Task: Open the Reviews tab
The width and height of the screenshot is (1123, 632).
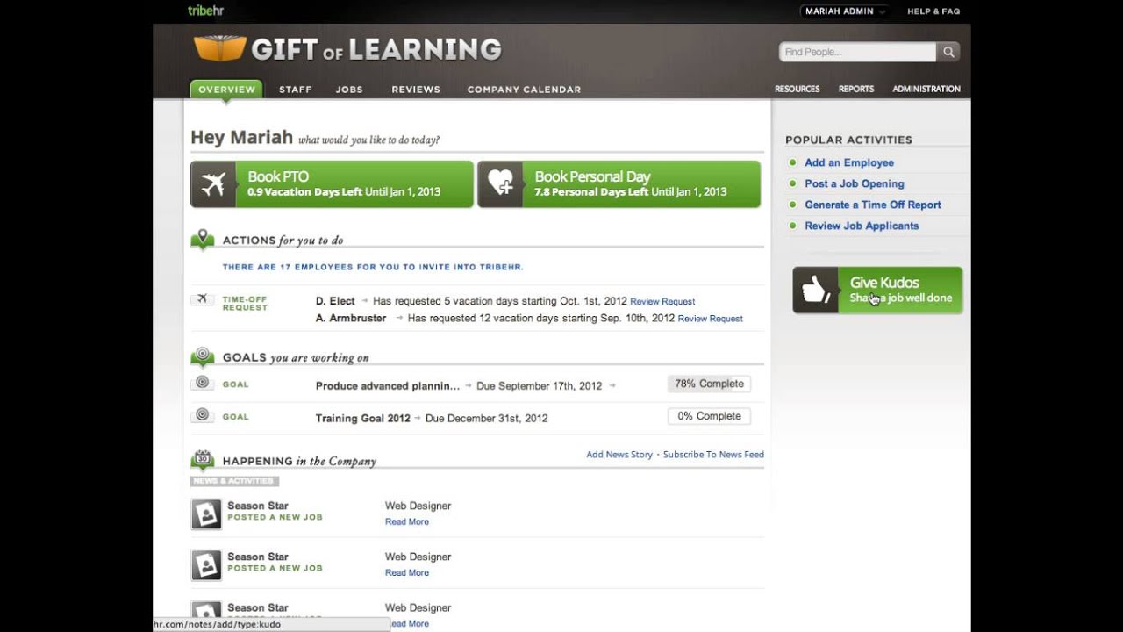Action: point(416,90)
